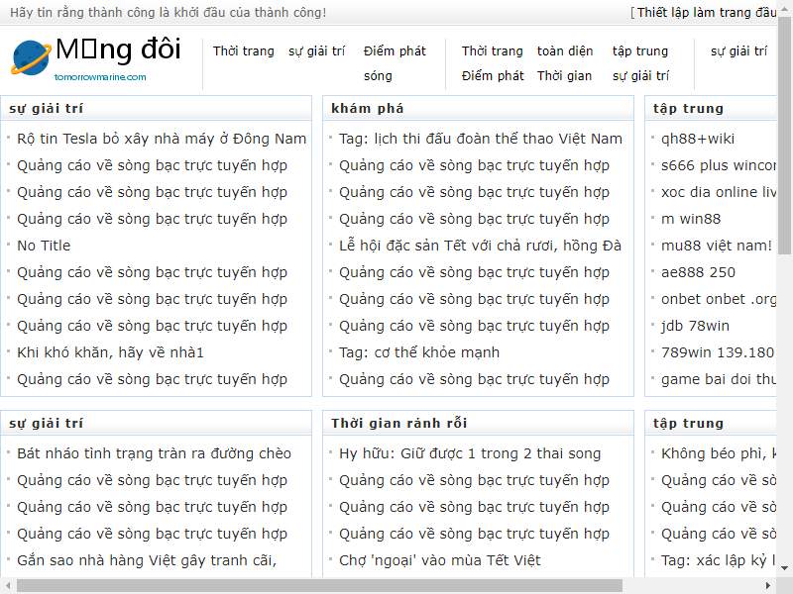Viewport: 793px width, 594px height.
Task: Click vertical scrollbar up arrow
Action: [x=784, y=9]
